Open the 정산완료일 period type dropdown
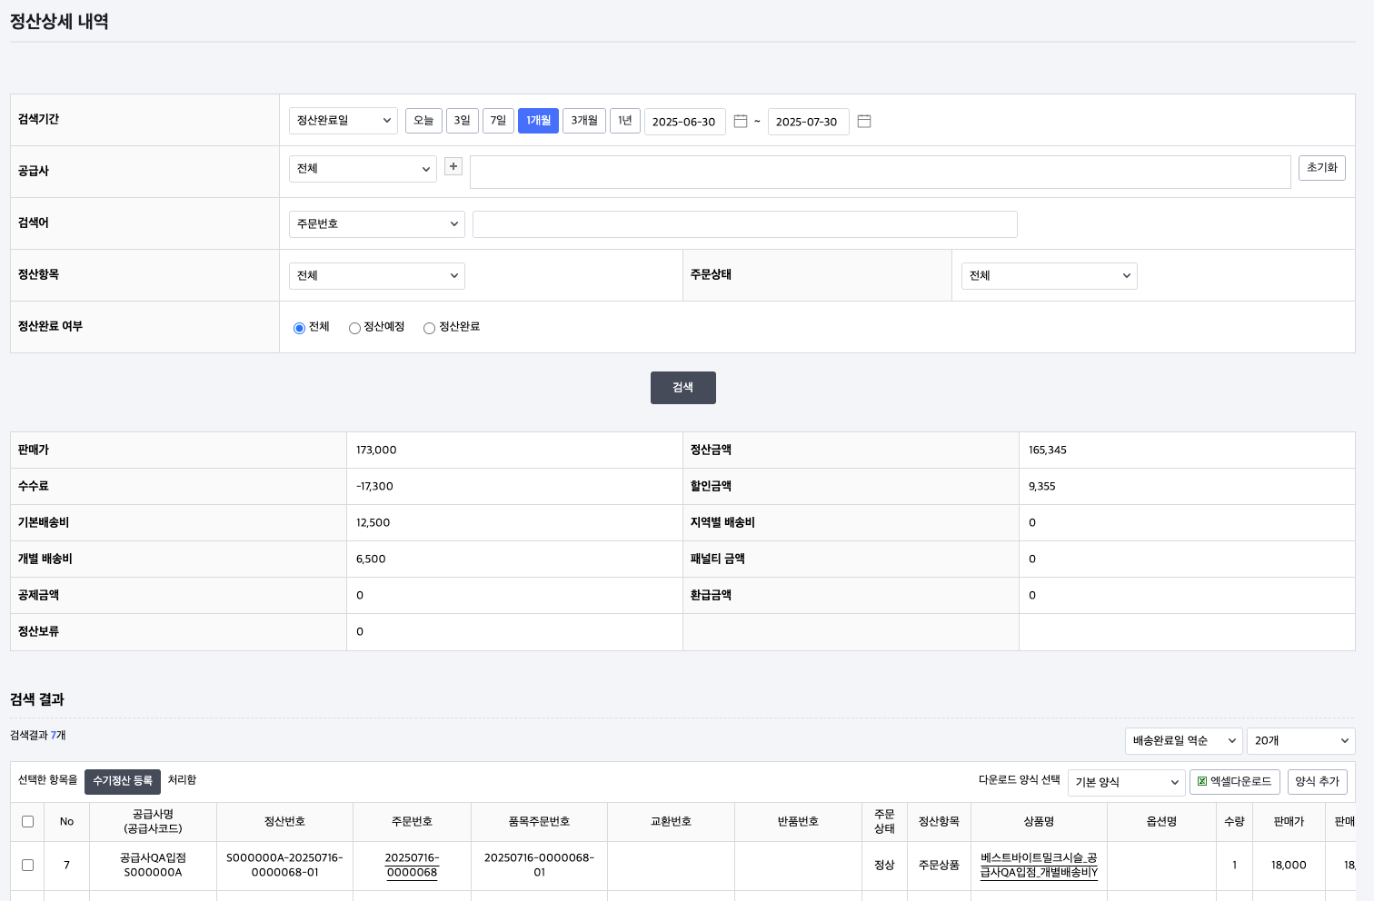 (x=343, y=121)
